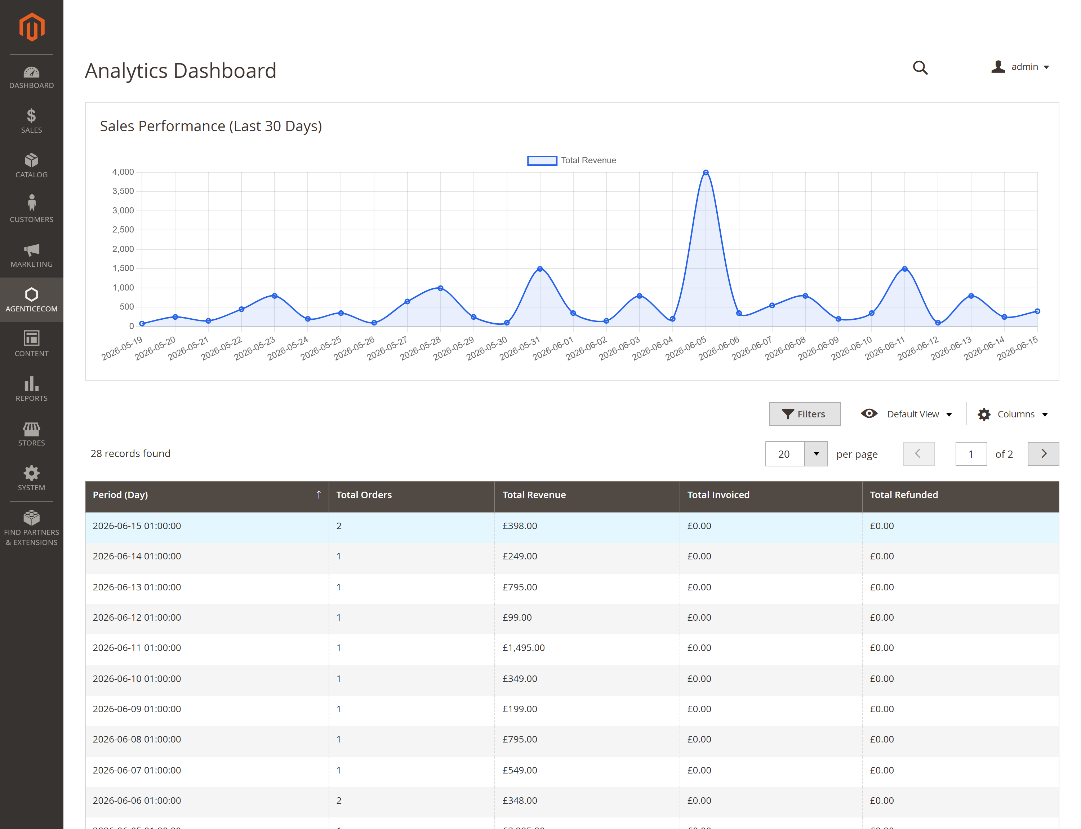Select the 2026-06-09 01:00:00 row
This screenshot has height=829, width=1081.
572,710
